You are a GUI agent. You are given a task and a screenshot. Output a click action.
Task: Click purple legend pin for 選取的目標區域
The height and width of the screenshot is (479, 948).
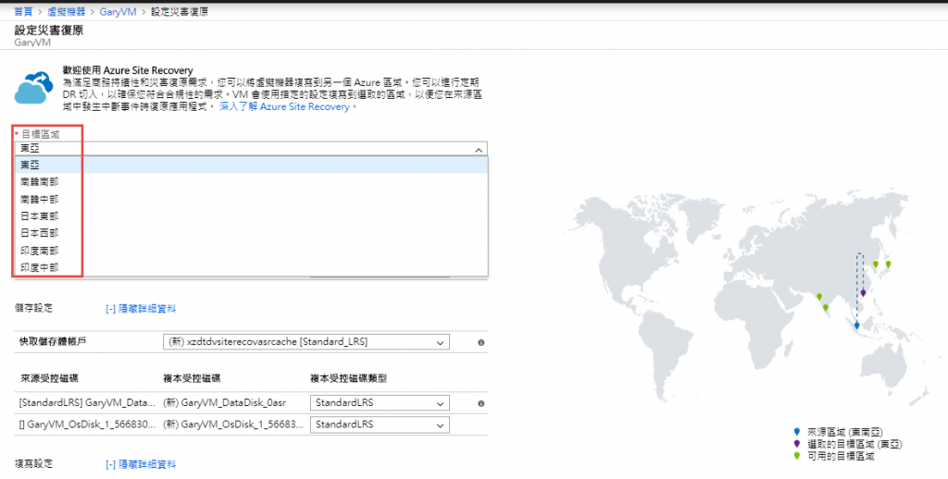pos(797,444)
